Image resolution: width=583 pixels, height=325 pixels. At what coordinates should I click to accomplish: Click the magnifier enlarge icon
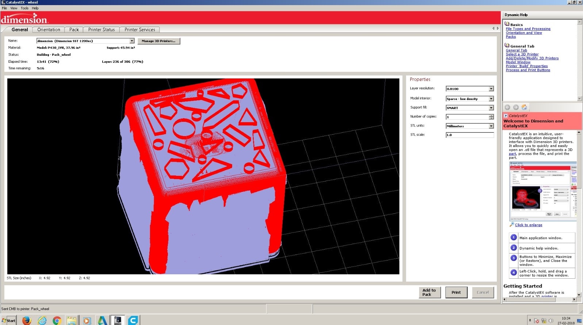coord(512,225)
